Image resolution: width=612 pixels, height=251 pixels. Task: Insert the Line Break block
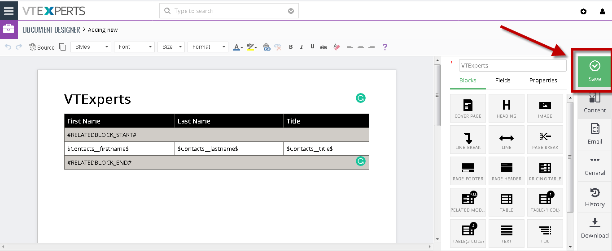[468, 140]
